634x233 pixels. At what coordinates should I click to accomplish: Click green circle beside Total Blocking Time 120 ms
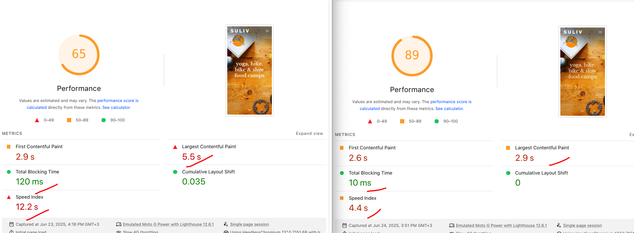[x=9, y=172]
